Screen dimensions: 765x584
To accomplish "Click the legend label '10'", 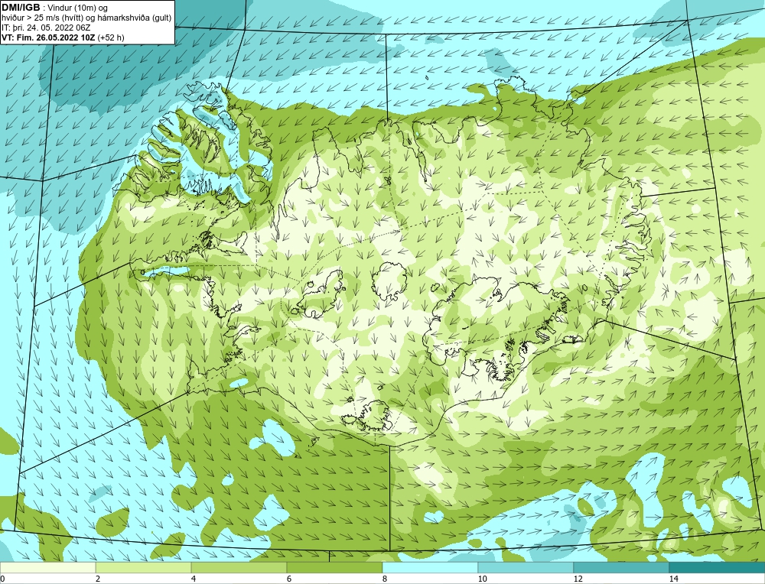I will pyautogui.click(x=483, y=579).
